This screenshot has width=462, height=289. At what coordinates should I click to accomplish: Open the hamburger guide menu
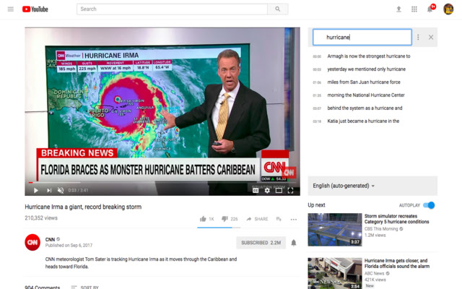tap(11, 9)
